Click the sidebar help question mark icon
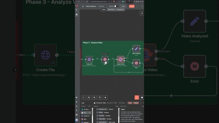This screenshot has width=219, height=123. coord(76,110)
